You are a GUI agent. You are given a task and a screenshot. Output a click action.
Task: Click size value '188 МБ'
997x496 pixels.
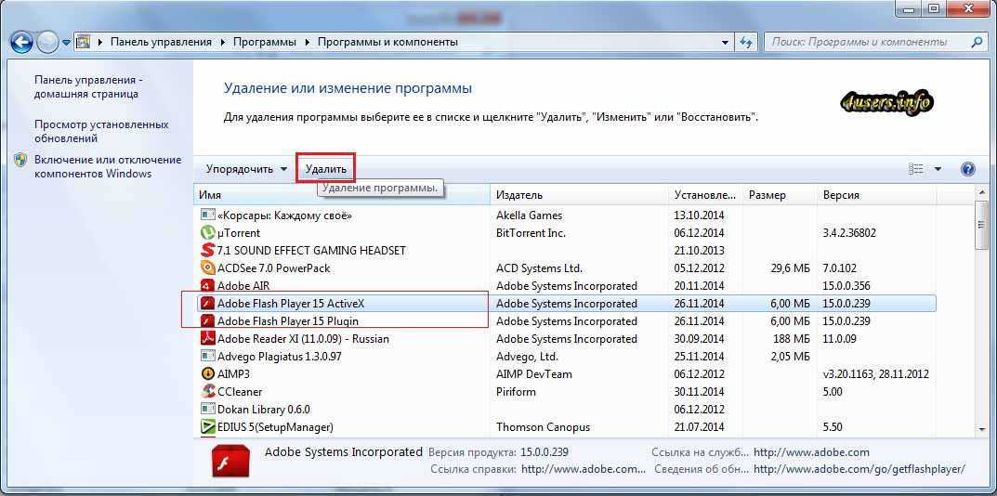790,339
